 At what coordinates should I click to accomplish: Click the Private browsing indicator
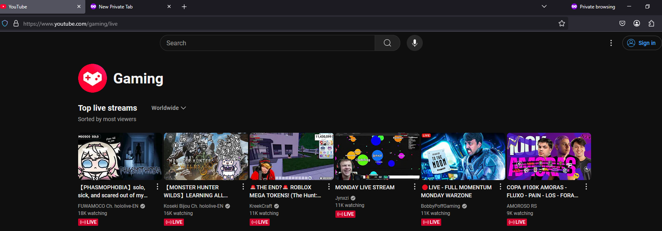[x=593, y=6]
